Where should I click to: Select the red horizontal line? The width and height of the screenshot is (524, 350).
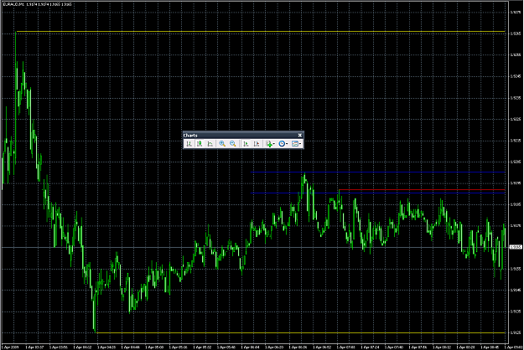point(422,190)
